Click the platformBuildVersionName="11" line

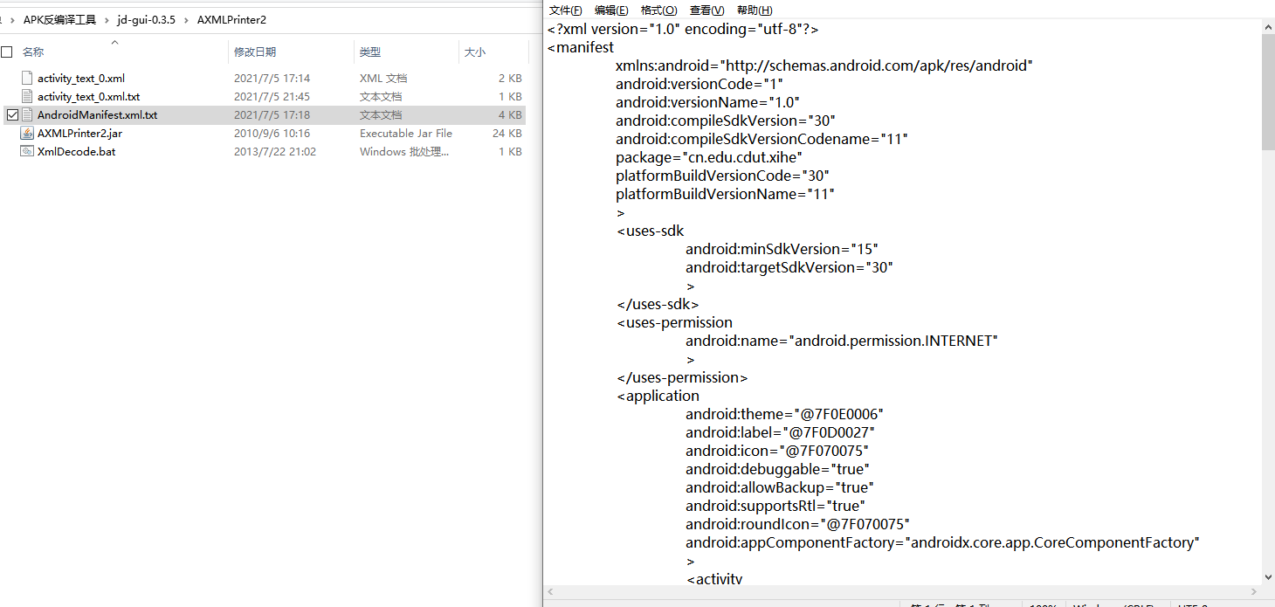pos(725,194)
